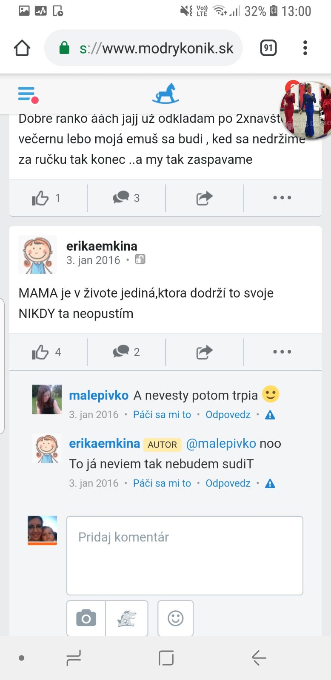Share erikaemkina's MAMA post
The height and width of the screenshot is (680, 331).
204,352
